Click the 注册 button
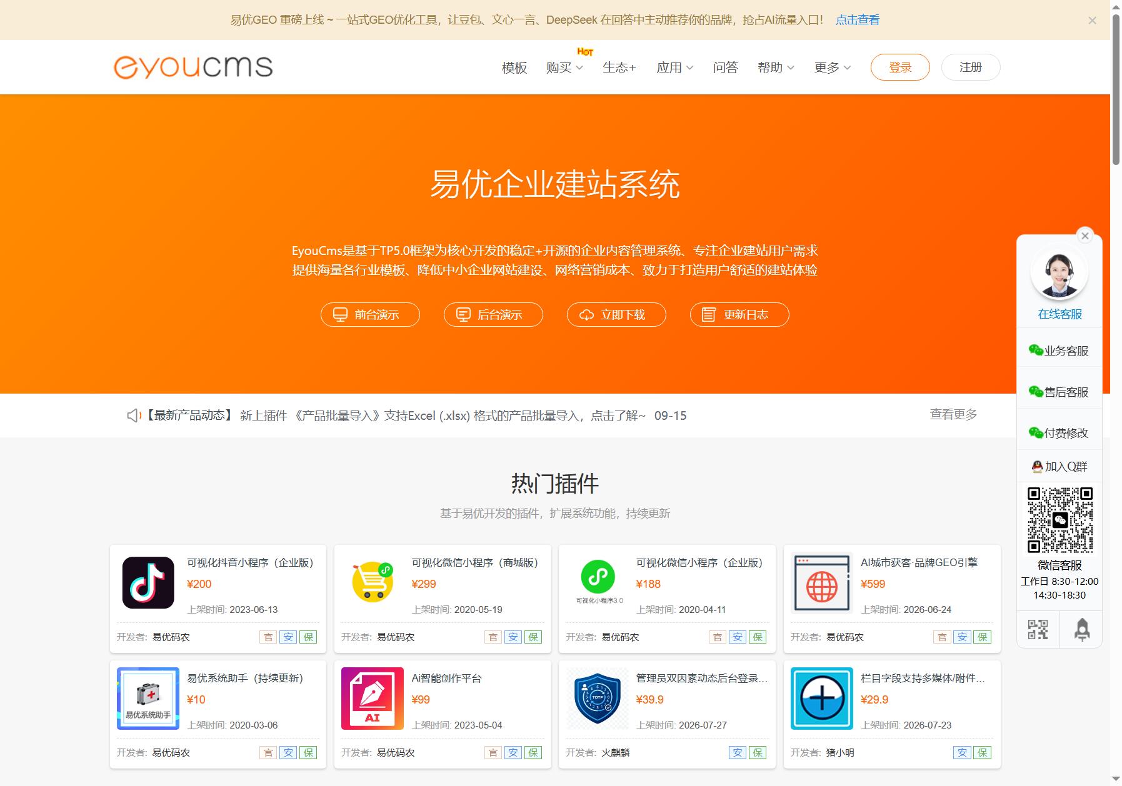The image size is (1122, 786). 971,67
